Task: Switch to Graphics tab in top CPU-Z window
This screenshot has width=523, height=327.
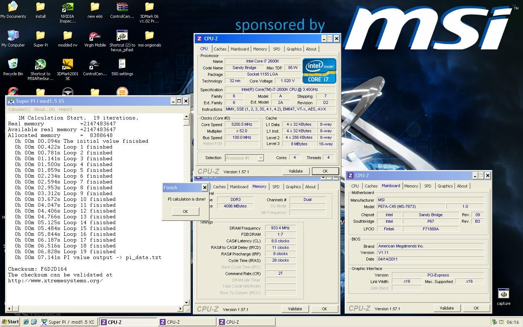Action: coord(294,49)
